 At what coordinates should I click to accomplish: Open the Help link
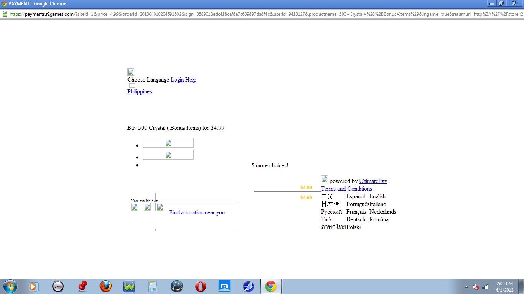[x=191, y=80]
